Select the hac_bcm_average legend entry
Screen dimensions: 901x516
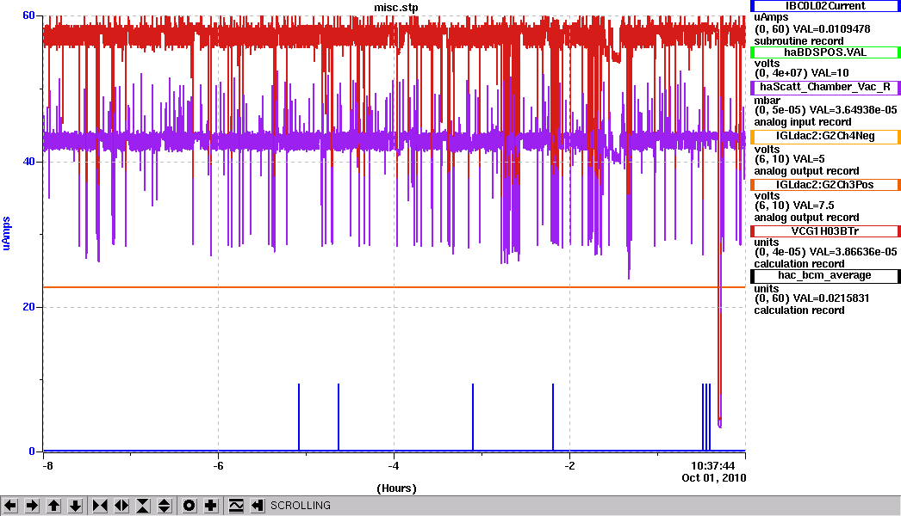point(825,275)
